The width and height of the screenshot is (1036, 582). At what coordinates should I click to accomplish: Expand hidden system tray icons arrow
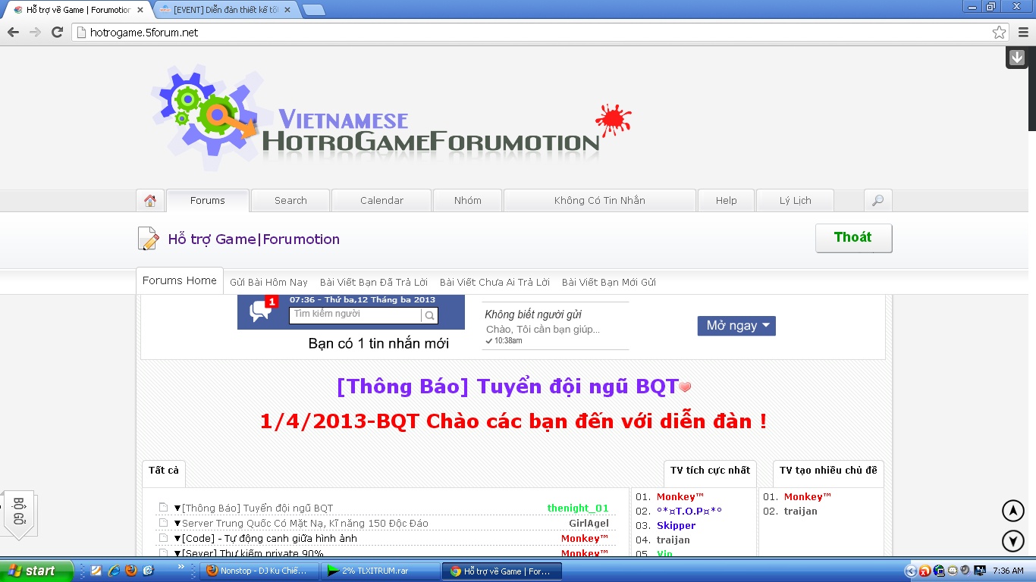(912, 571)
